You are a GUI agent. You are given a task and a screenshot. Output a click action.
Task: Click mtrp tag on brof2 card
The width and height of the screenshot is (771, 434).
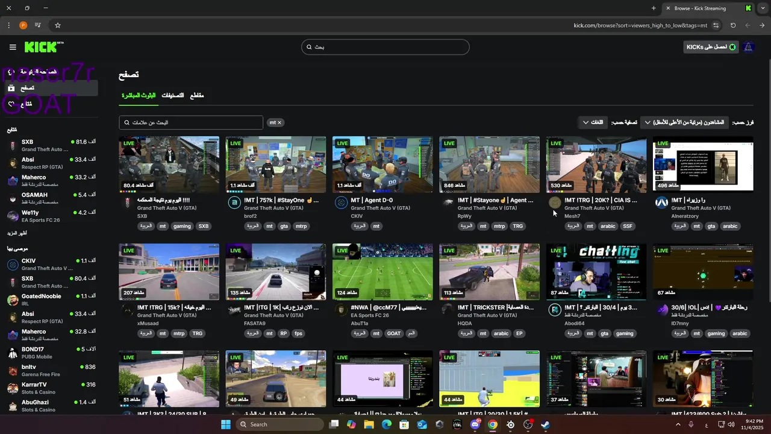pos(301,226)
